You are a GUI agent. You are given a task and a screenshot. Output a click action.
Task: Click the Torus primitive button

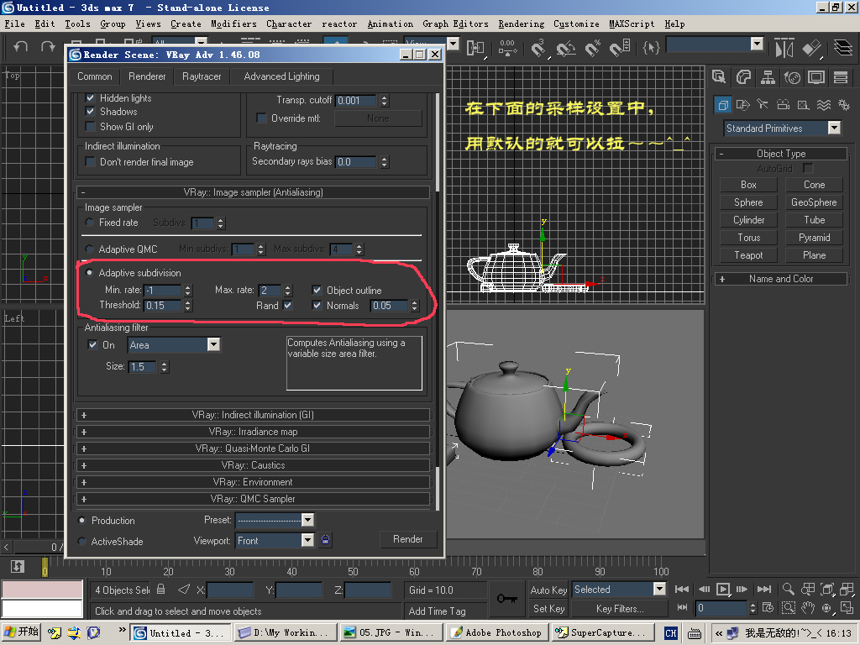click(748, 238)
